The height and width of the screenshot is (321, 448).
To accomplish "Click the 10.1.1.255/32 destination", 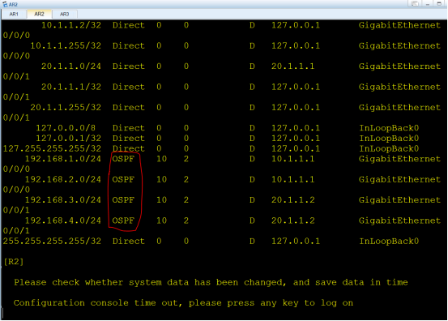I will tap(66, 45).
